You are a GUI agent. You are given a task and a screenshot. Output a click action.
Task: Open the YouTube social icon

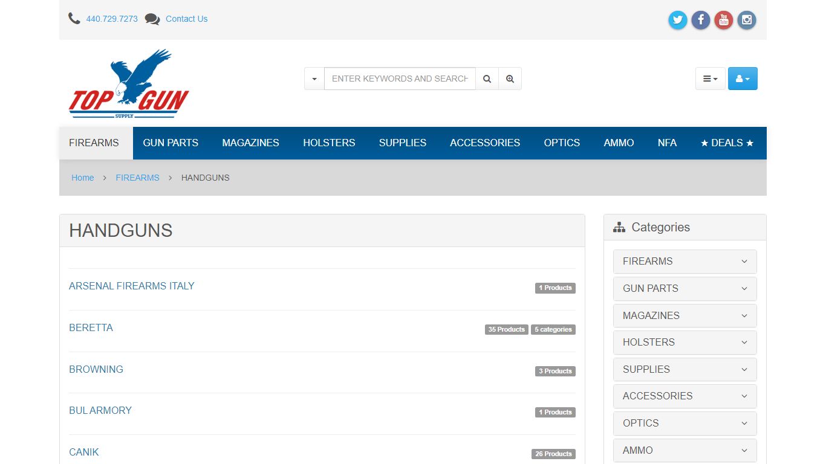coord(724,20)
